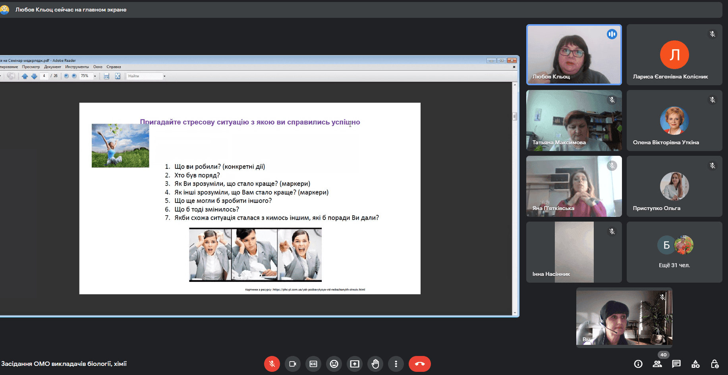Click muted mic icon on Лариса Колісник tile

[x=713, y=34]
